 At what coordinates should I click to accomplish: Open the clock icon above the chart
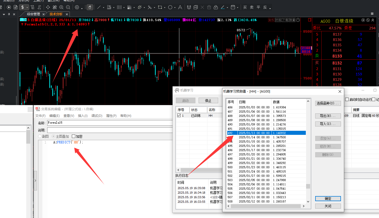coord(298,20)
